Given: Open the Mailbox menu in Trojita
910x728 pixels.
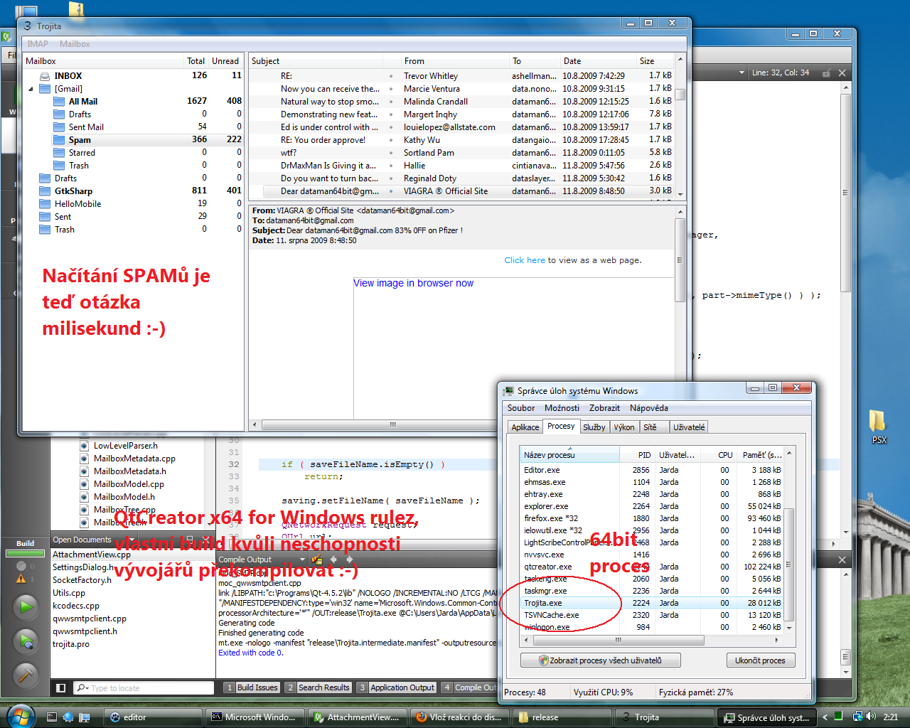Looking at the screenshot, I should (75, 44).
